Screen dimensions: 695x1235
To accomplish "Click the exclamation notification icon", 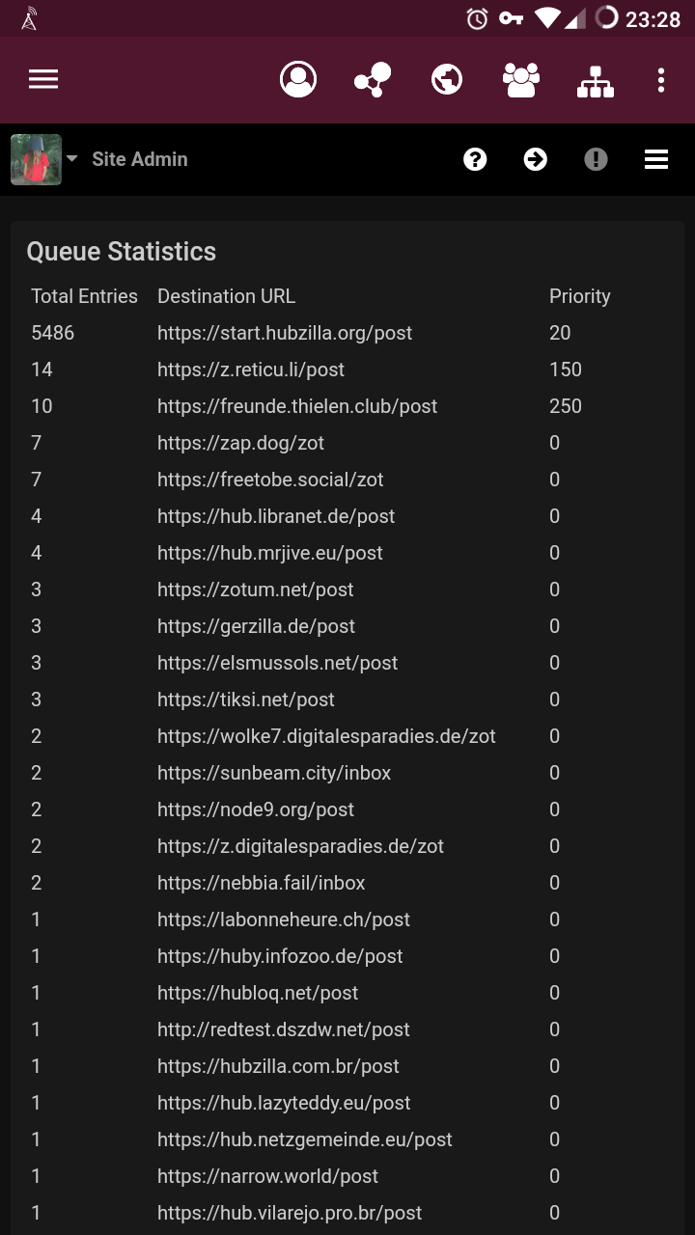I will point(596,159).
